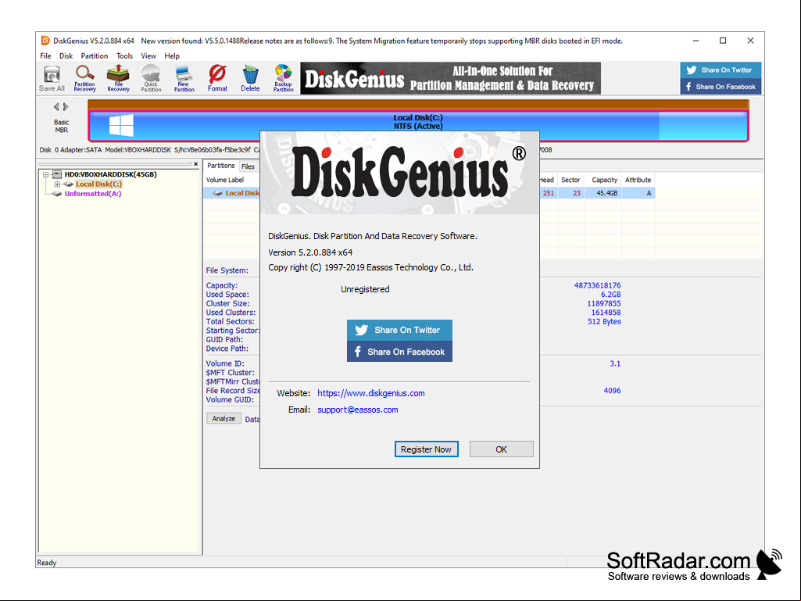Go to previous disk with left arrow
This screenshot has width=801, height=601.
tap(56, 107)
